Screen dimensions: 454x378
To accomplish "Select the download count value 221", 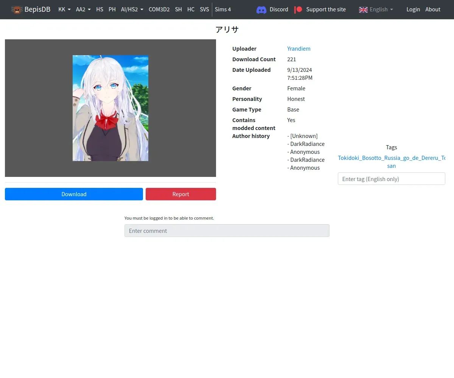I will (x=292, y=59).
